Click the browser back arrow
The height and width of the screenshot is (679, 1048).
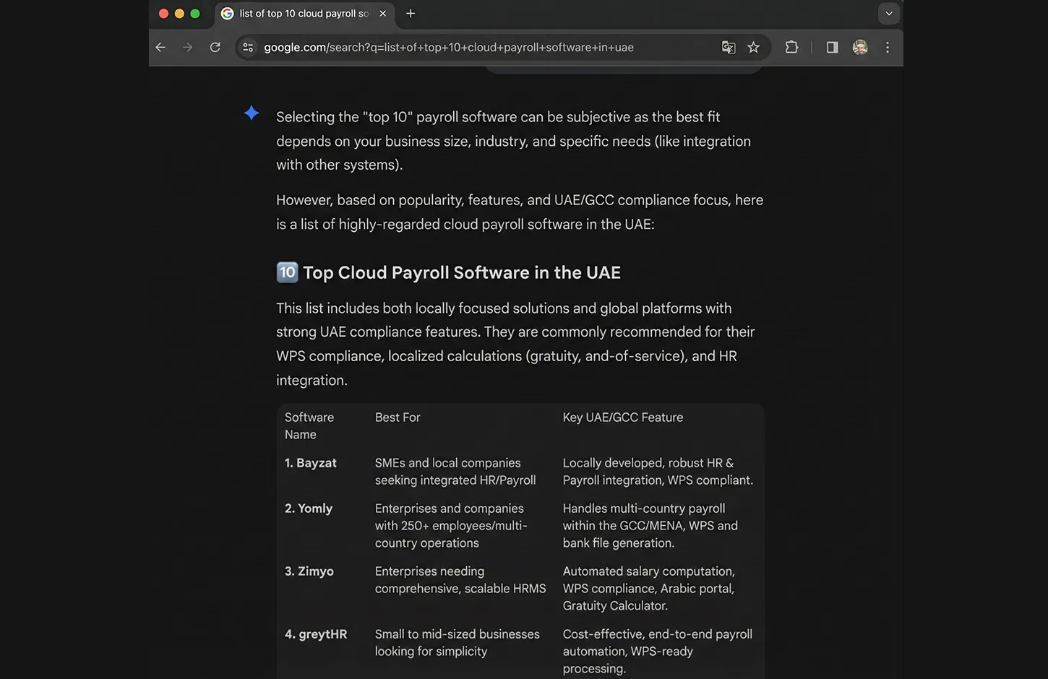point(160,48)
